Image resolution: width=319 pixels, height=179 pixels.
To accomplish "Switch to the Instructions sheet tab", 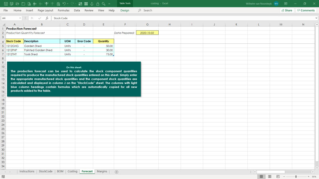I will [x=27, y=171].
